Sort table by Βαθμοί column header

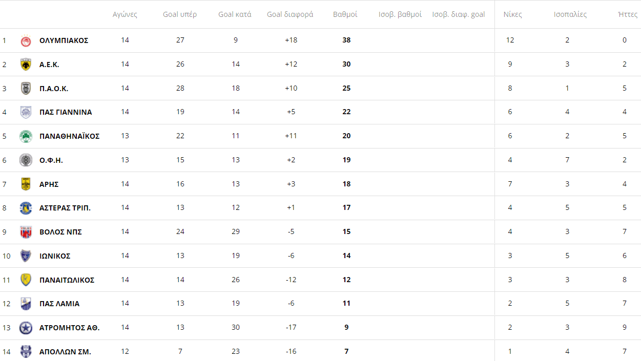tap(345, 14)
